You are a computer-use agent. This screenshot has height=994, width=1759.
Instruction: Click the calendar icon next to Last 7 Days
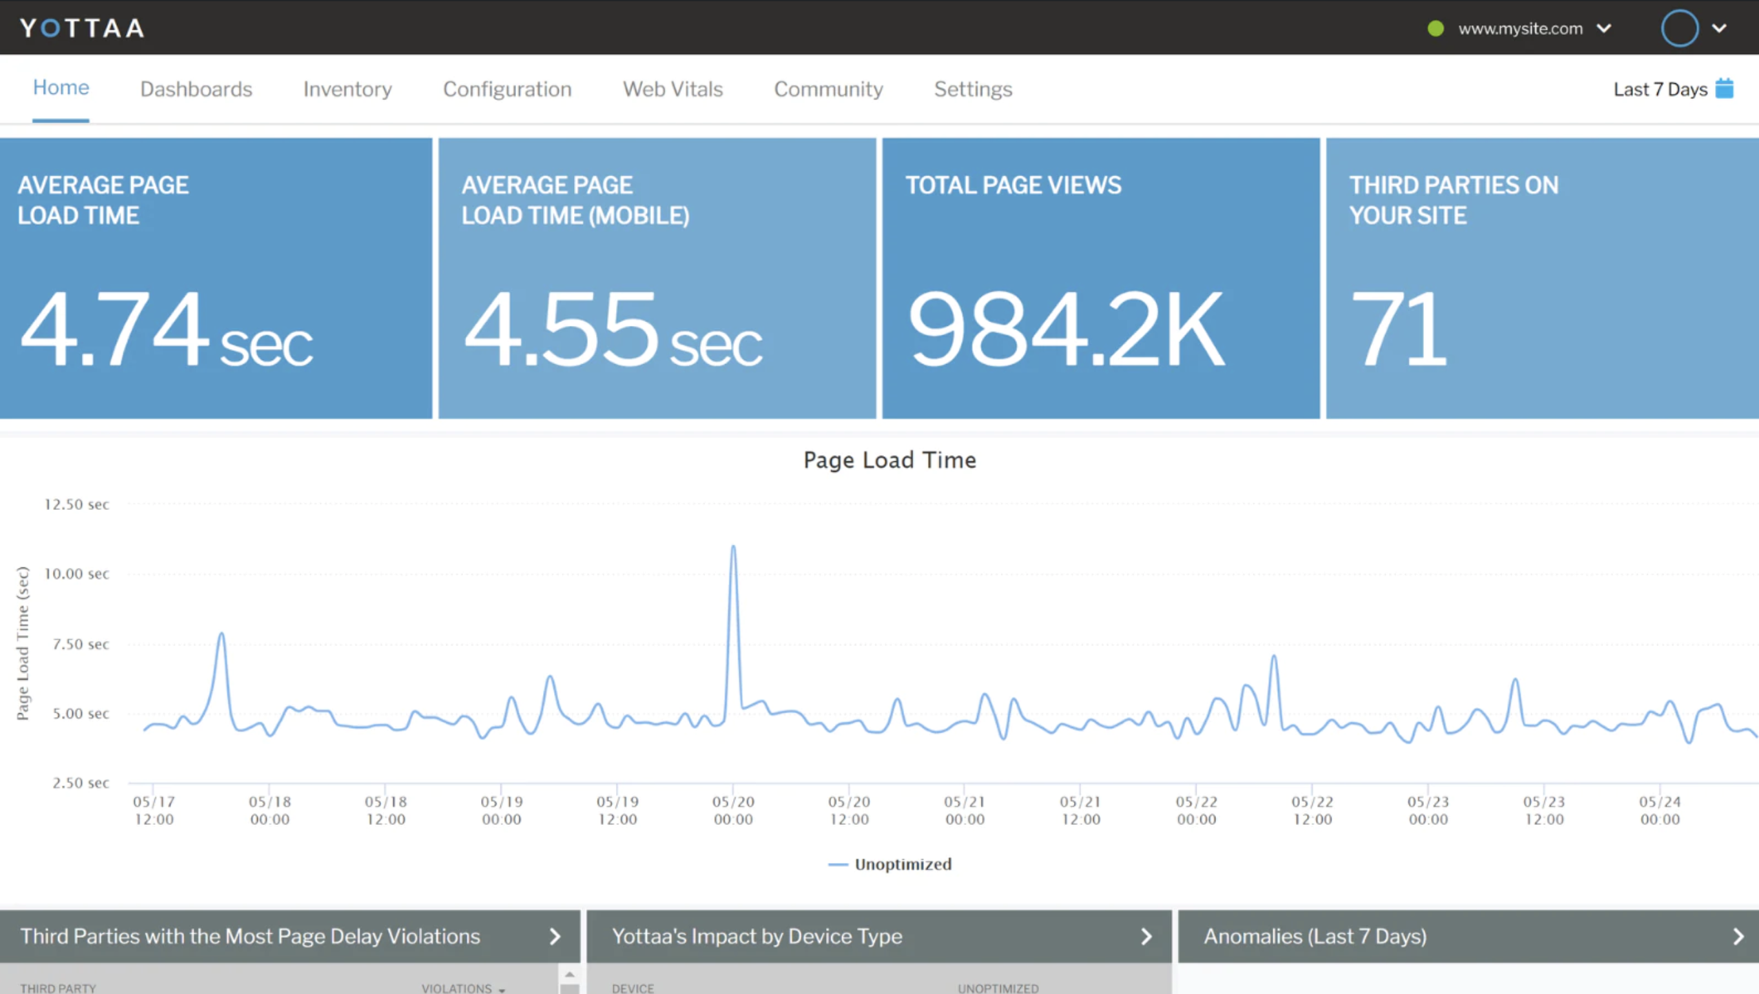[x=1723, y=89]
